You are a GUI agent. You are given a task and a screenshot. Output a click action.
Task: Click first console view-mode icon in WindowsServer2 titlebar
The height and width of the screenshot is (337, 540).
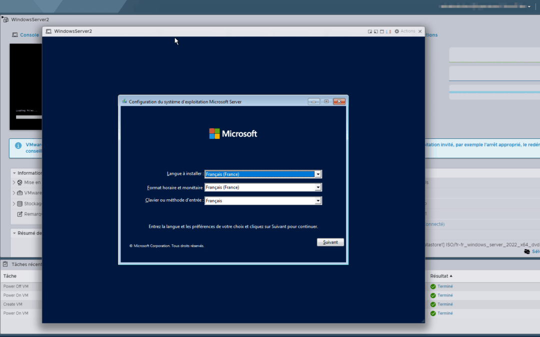(x=370, y=31)
